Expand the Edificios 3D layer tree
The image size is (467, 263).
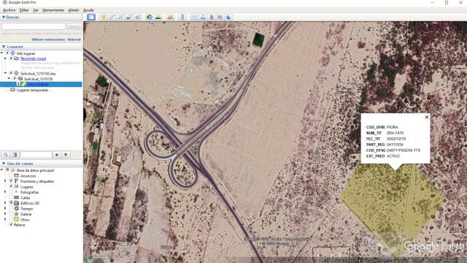[5, 203]
